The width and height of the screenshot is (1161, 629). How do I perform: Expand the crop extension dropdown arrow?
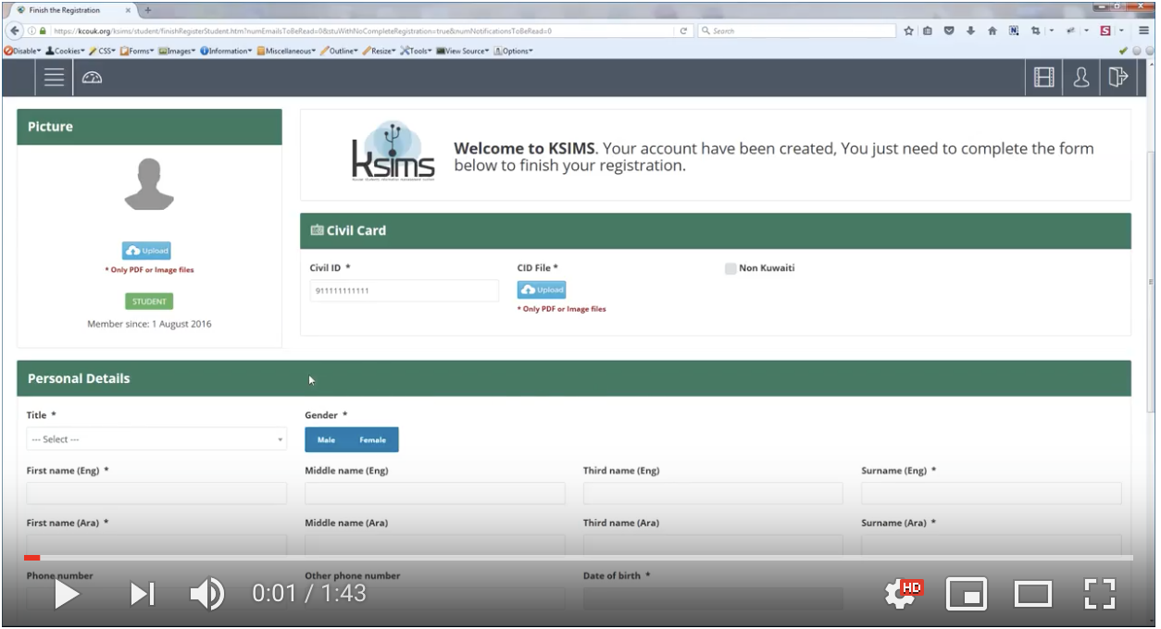[1053, 31]
